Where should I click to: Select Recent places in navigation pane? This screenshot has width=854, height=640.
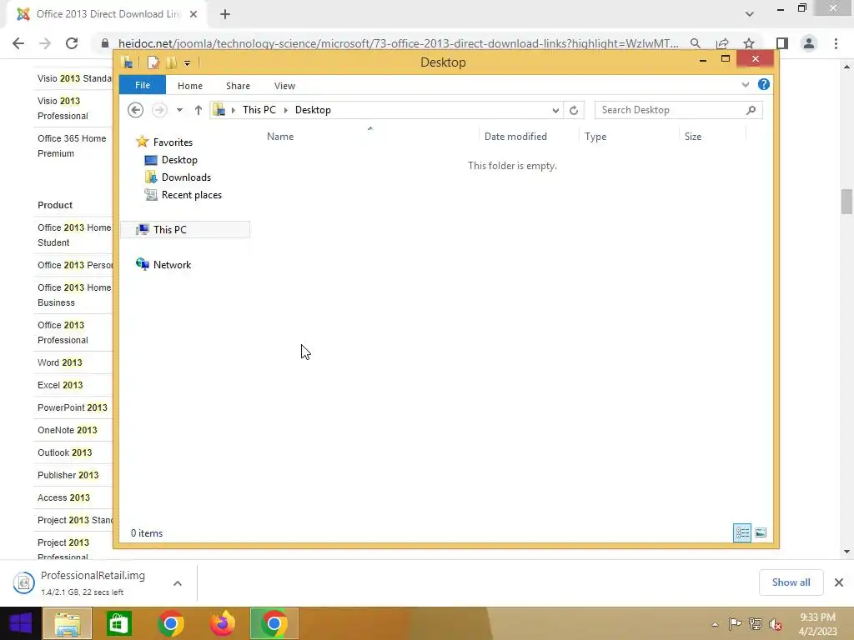[191, 195]
